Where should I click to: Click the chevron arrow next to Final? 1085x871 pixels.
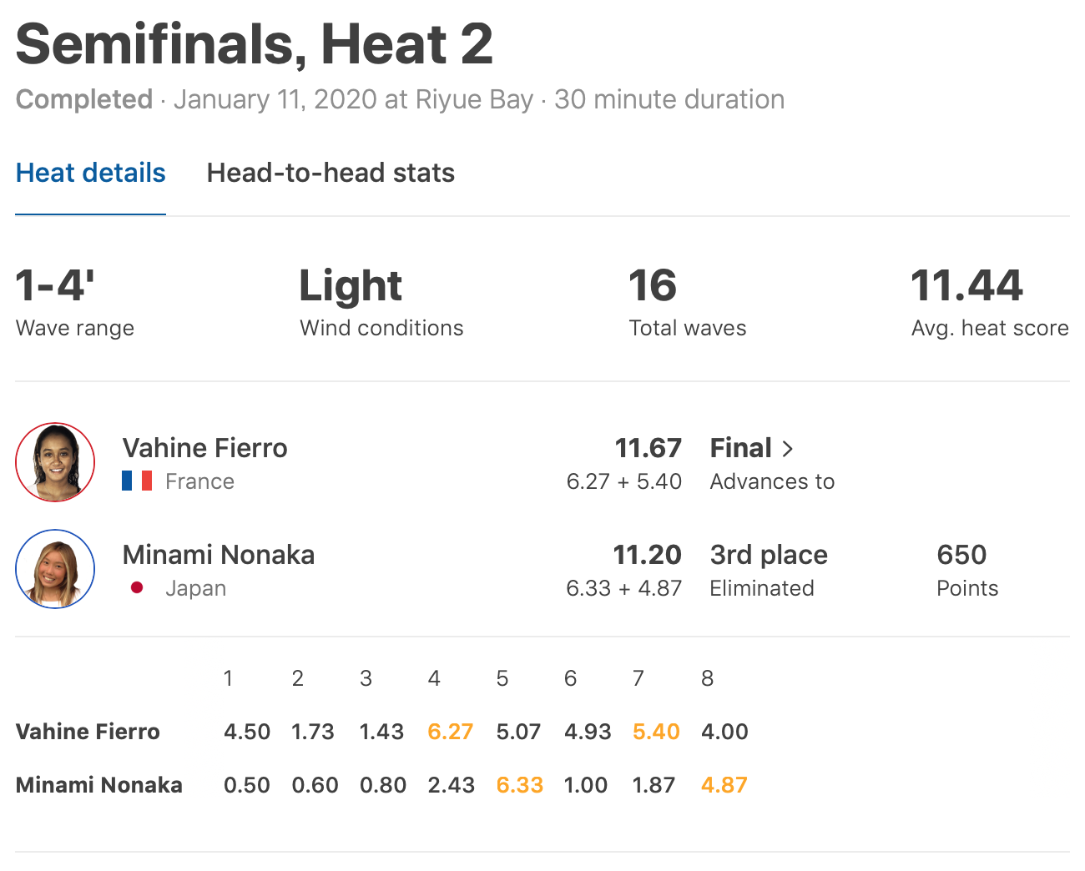(x=787, y=449)
